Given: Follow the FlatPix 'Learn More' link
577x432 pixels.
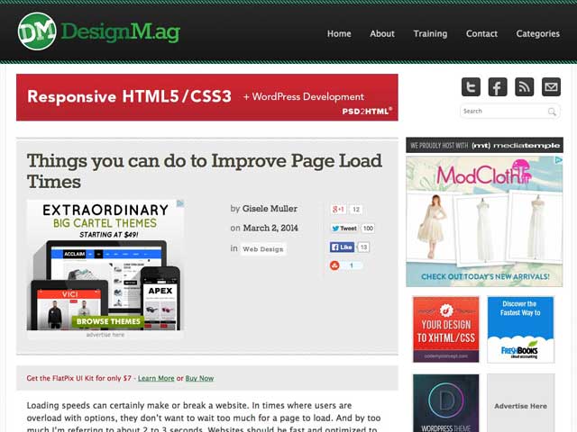Looking at the screenshot, I should pos(156,378).
